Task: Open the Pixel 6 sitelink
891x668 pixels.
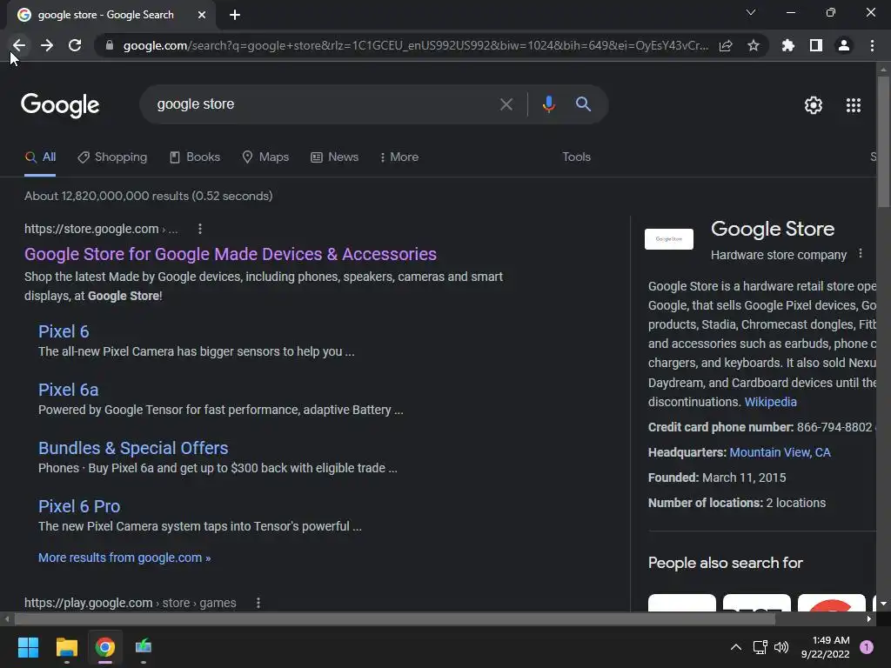Action: [x=64, y=331]
